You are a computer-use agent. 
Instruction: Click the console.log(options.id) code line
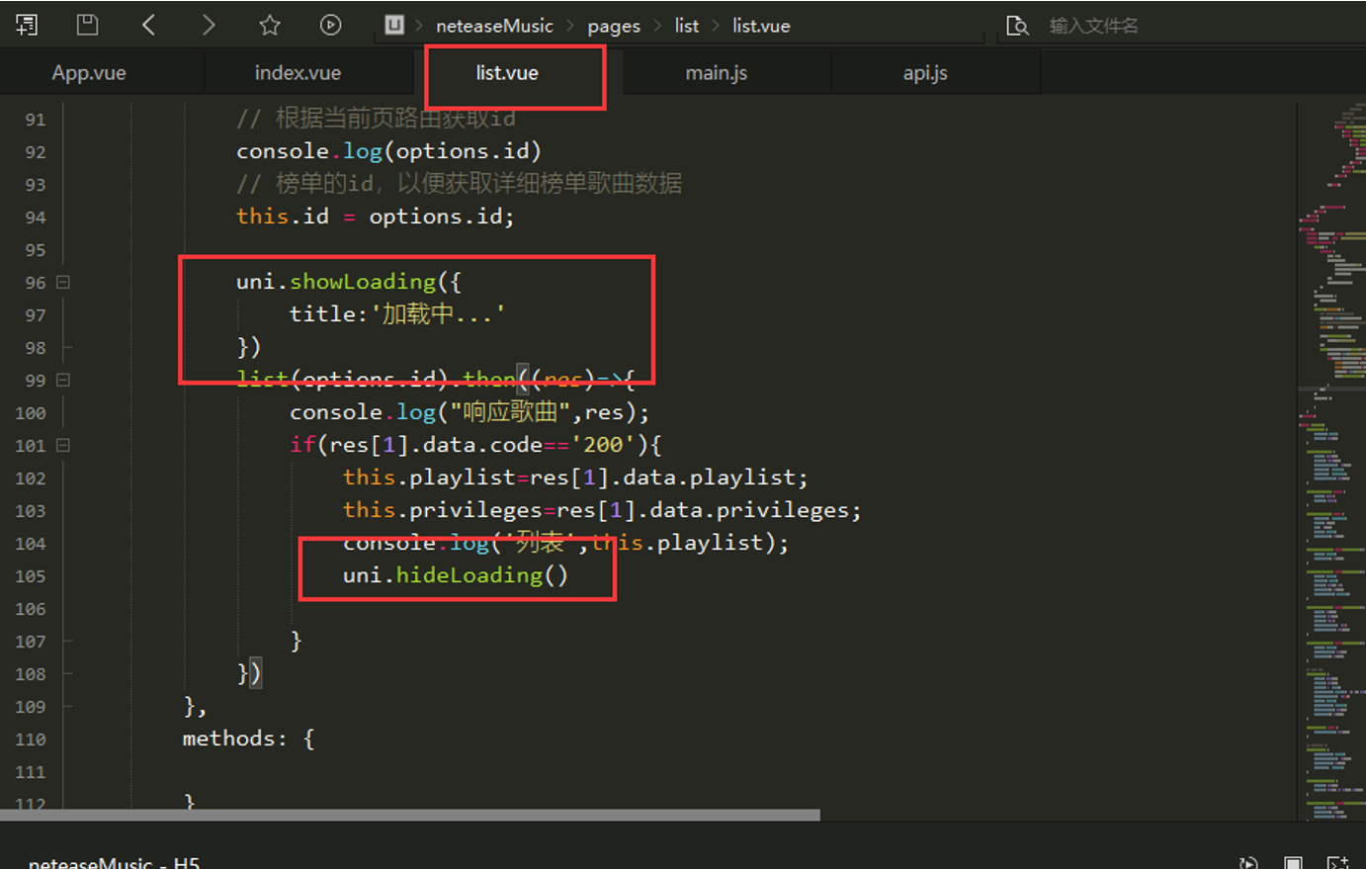click(388, 151)
